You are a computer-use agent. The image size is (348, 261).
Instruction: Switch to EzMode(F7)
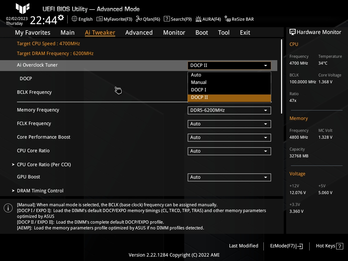point(286,246)
